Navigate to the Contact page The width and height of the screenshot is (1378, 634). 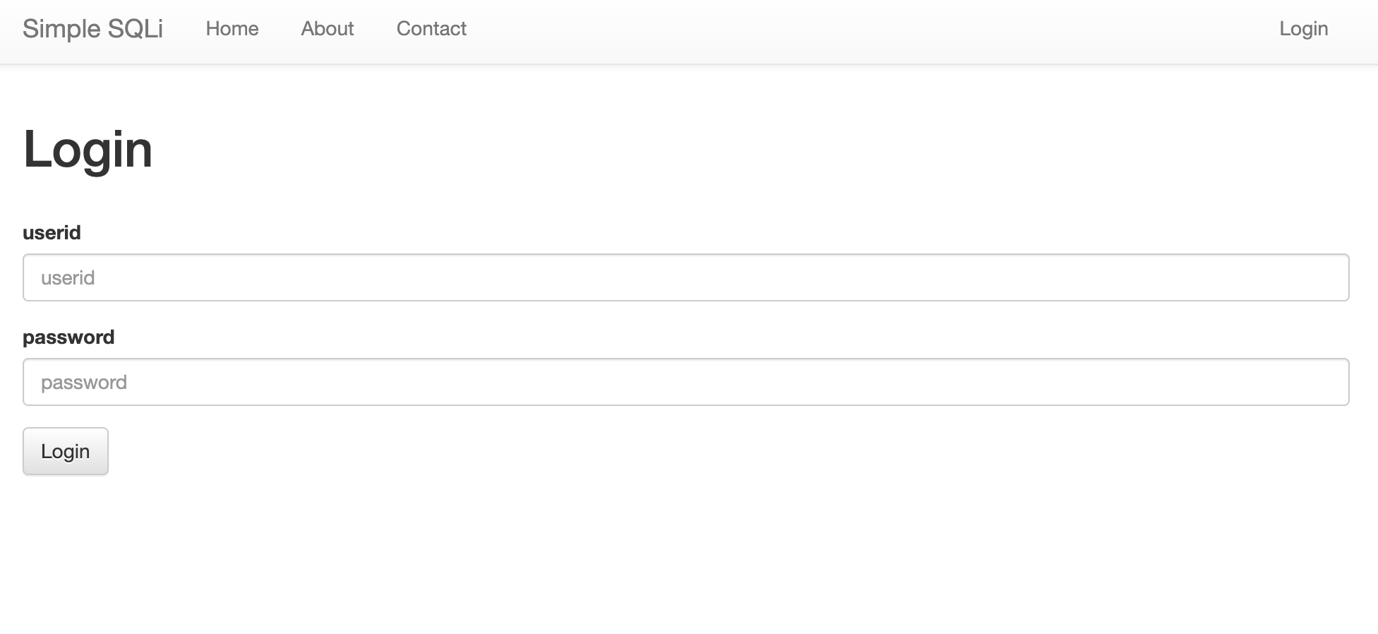(x=431, y=29)
